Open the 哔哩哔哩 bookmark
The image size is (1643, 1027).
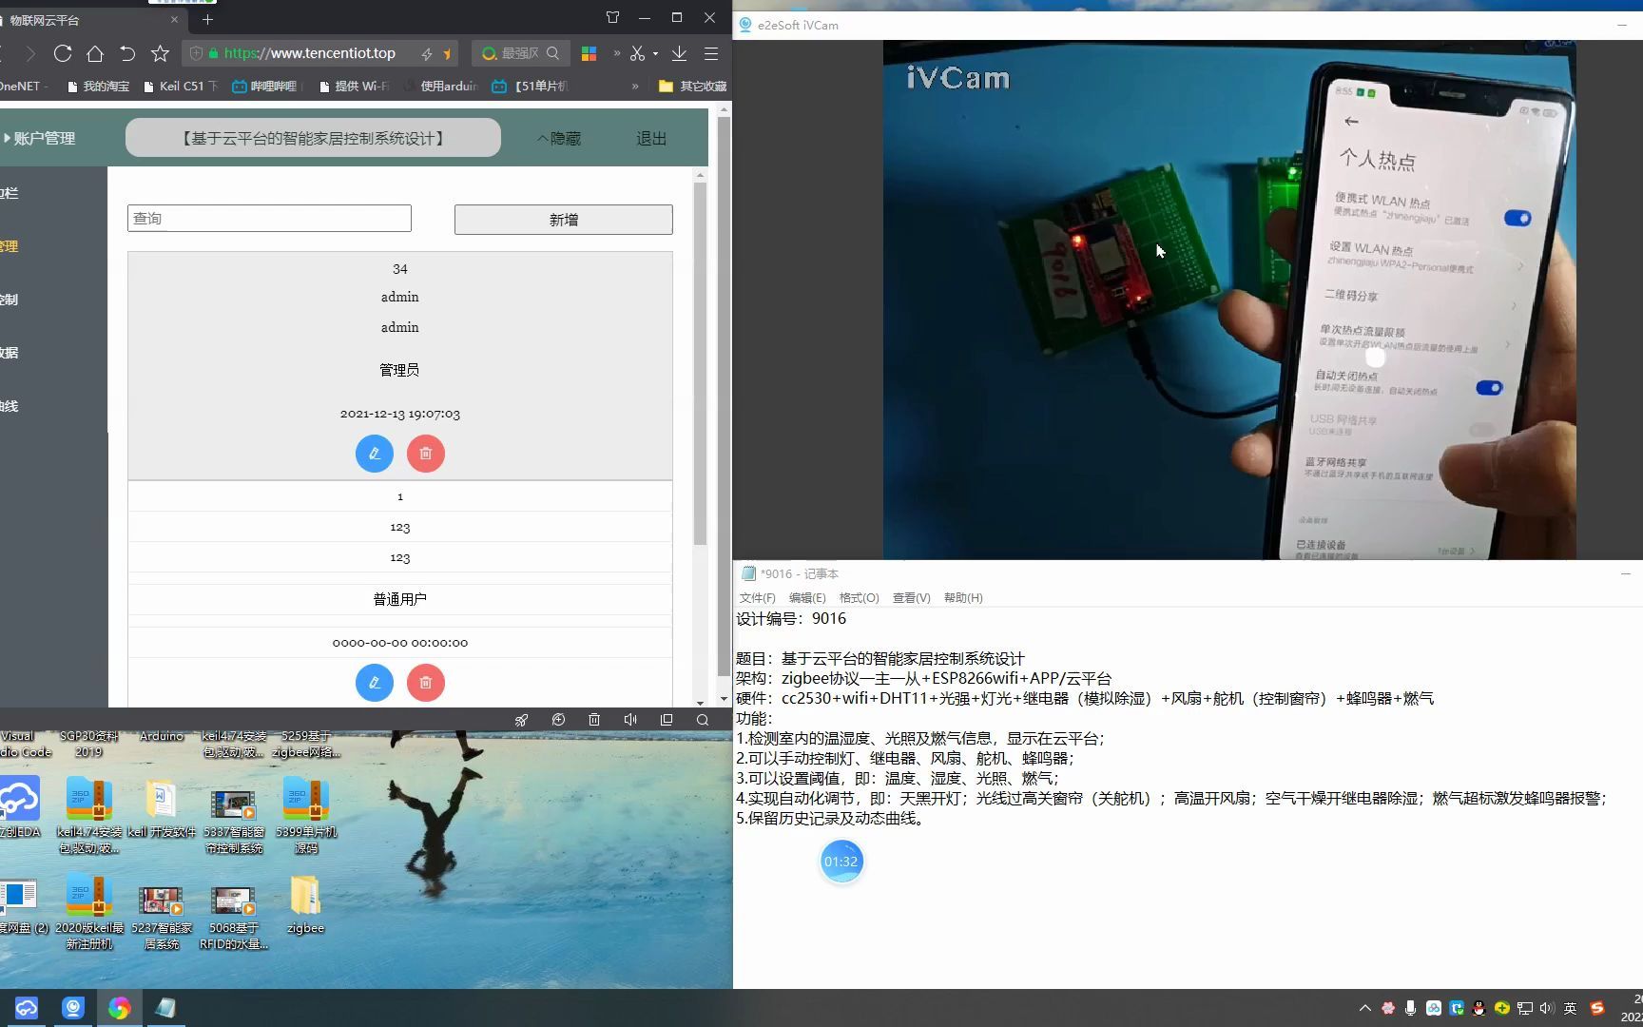pos(264,87)
